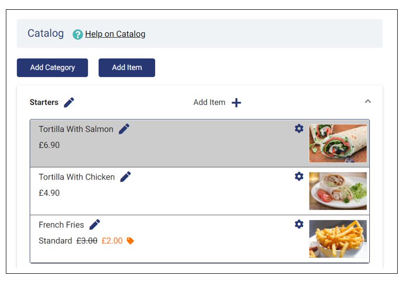Click the help question mark icon
The height and width of the screenshot is (283, 405).
tap(78, 34)
